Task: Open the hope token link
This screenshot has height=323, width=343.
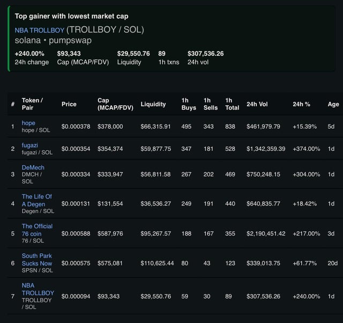Action: click(28, 123)
